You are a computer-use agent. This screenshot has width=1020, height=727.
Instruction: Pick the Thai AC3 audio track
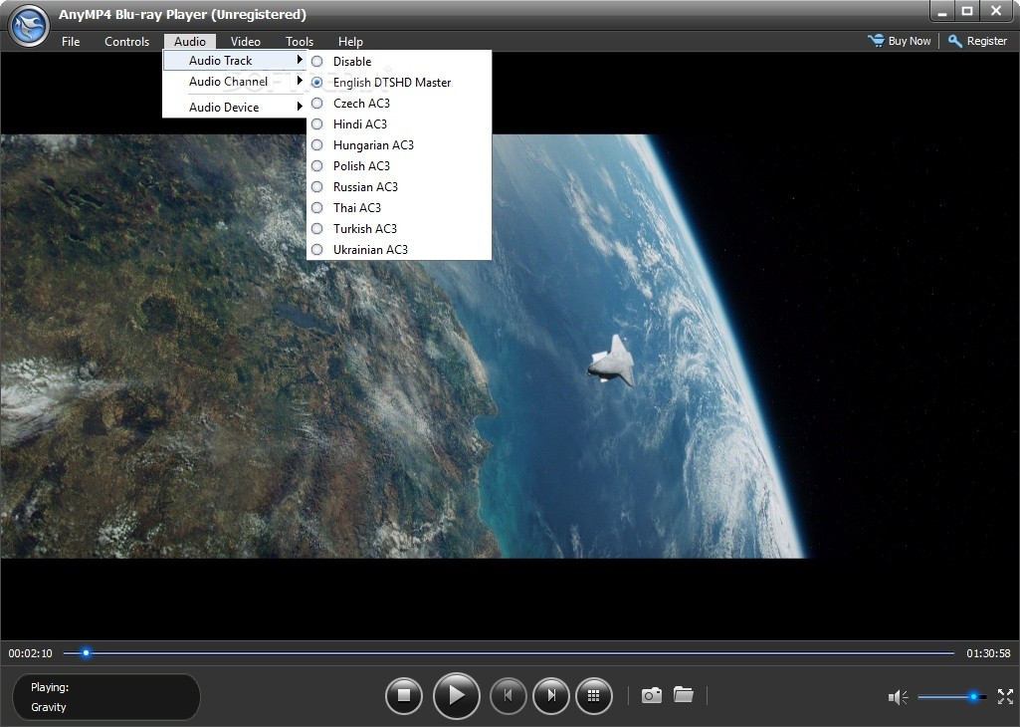pyautogui.click(x=399, y=207)
